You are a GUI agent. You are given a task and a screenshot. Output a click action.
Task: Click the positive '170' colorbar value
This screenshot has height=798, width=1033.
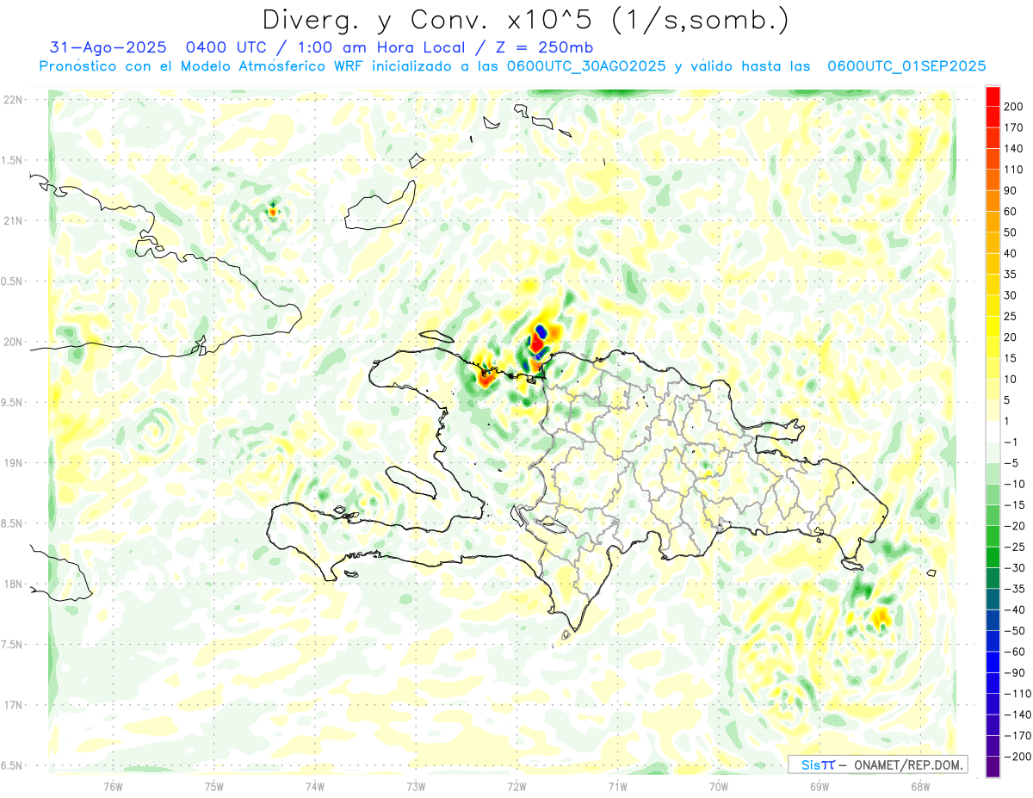[1013, 127]
